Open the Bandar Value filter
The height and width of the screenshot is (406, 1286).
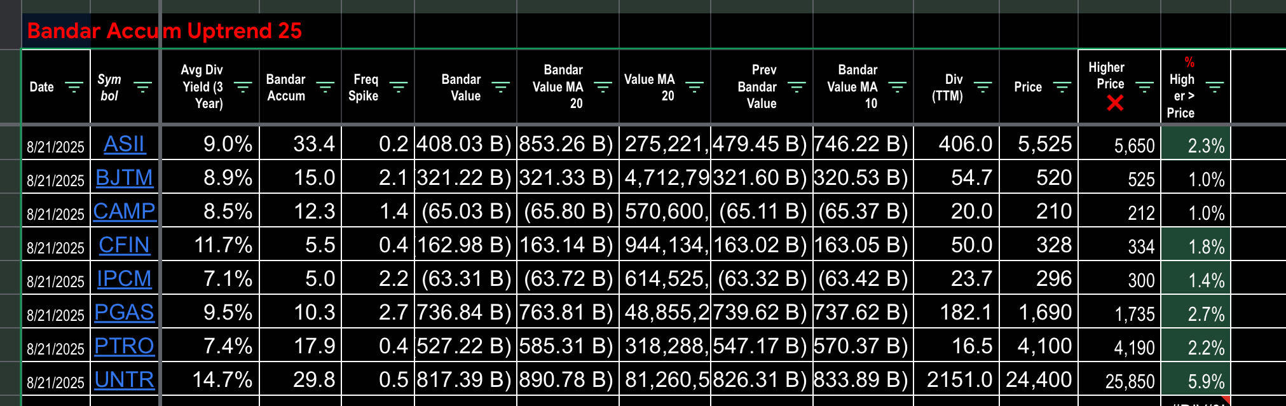coord(501,87)
